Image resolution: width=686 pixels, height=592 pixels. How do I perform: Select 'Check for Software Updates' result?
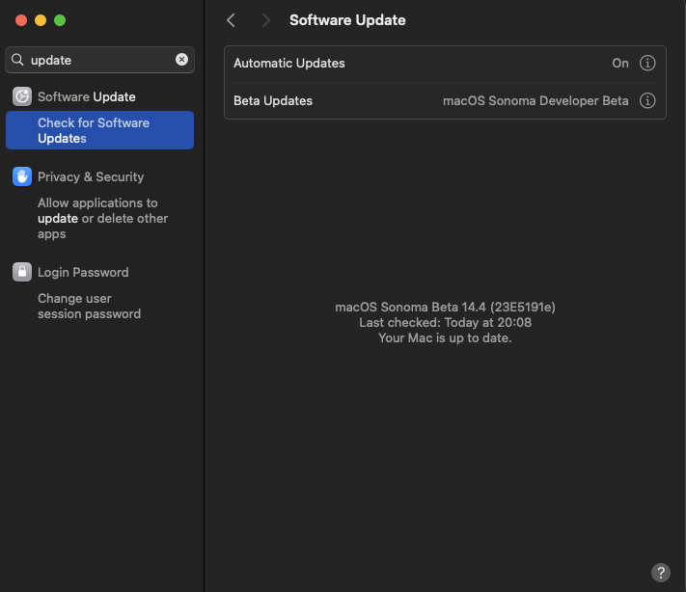click(99, 130)
